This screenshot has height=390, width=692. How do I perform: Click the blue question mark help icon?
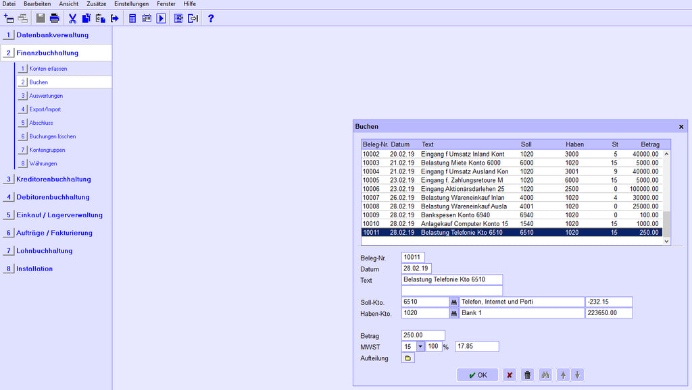click(211, 18)
